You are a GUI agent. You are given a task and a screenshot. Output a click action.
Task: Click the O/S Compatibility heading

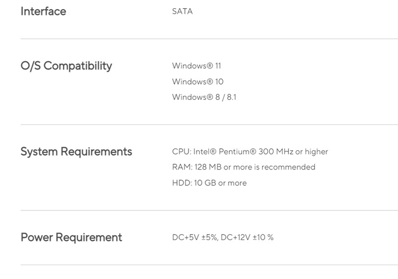pos(66,66)
